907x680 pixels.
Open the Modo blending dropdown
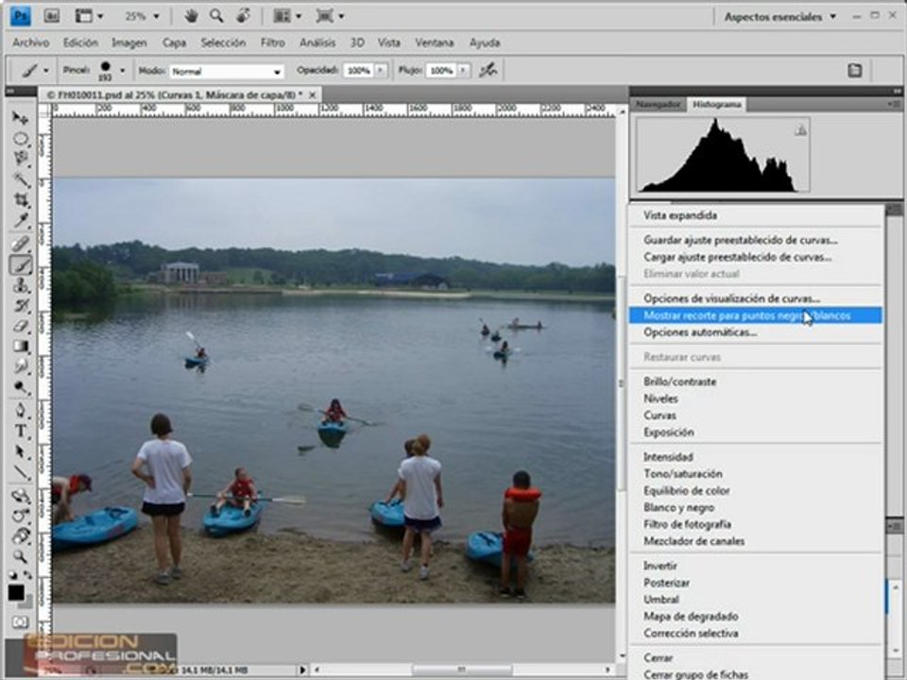click(226, 71)
